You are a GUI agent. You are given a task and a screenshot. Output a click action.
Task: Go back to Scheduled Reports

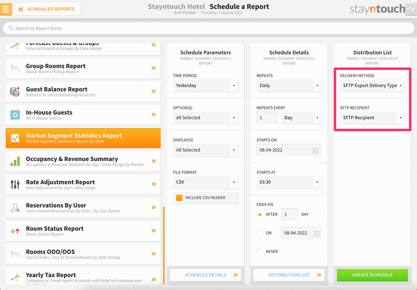click(48, 9)
